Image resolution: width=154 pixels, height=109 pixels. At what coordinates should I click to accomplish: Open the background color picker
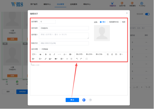pos(71,54)
